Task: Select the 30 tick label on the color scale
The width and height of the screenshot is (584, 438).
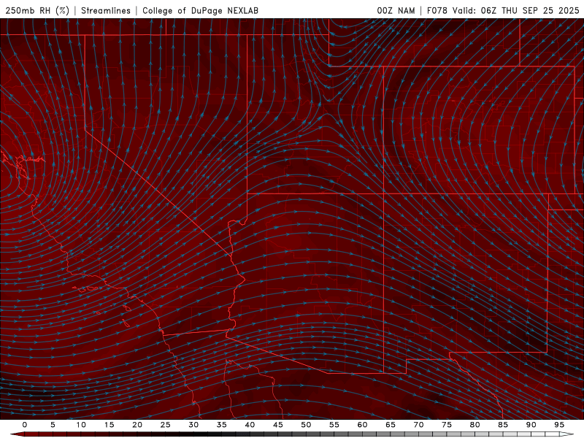Action: point(193,425)
